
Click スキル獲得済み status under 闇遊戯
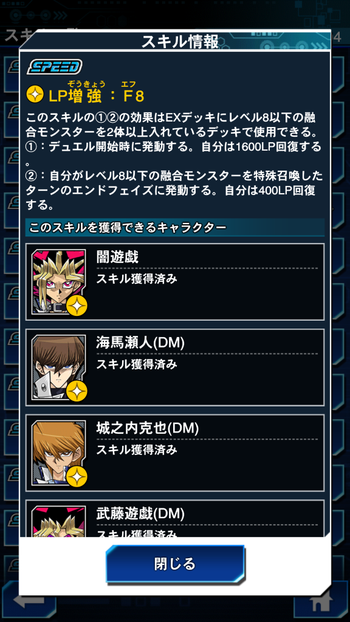click(137, 279)
